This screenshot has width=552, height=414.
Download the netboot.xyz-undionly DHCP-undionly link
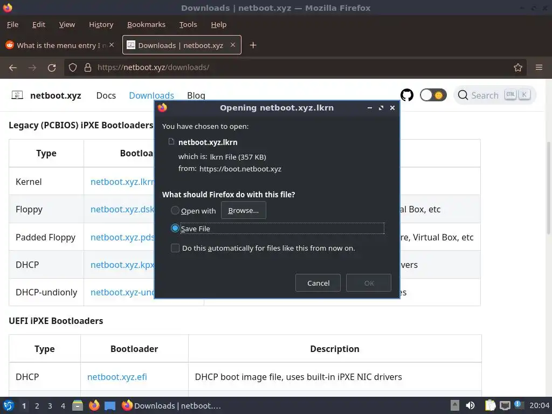(x=122, y=292)
